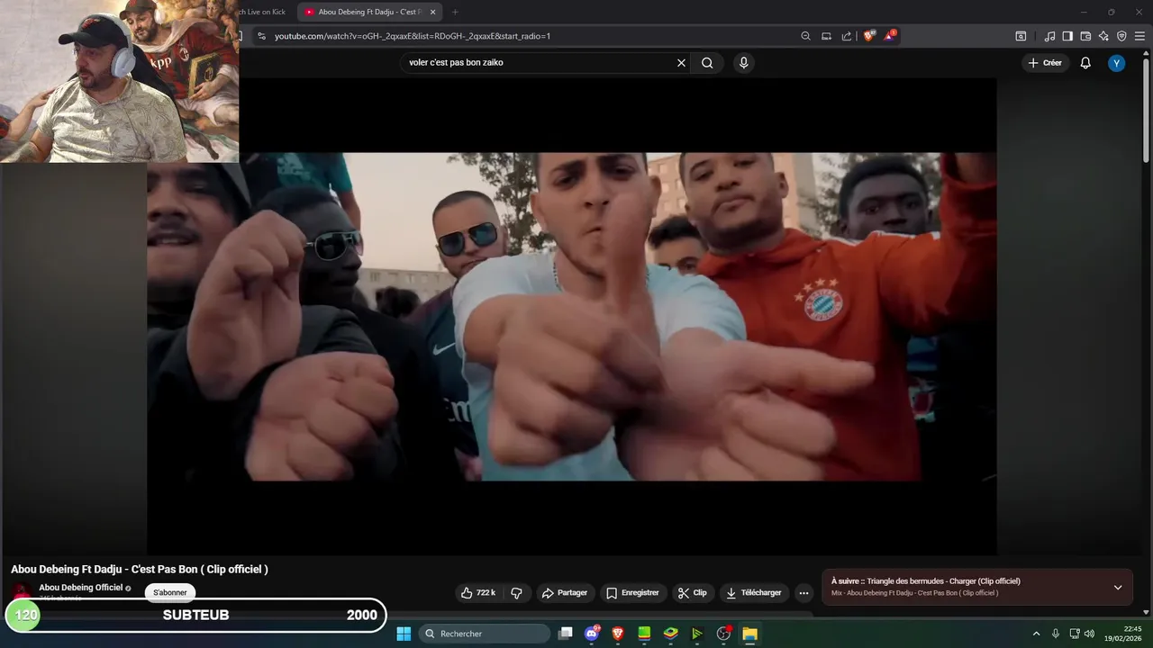Open YouTube notifications bell
This screenshot has height=648, width=1153.
1085,63
